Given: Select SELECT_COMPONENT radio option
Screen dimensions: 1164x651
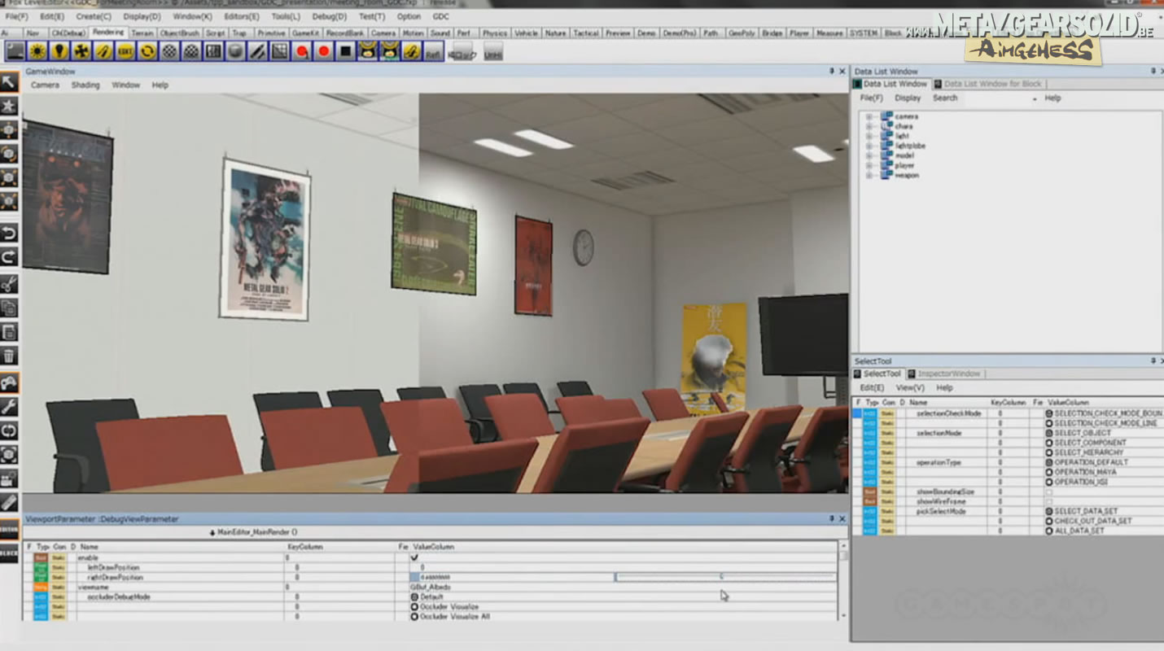Looking at the screenshot, I should (1049, 443).
